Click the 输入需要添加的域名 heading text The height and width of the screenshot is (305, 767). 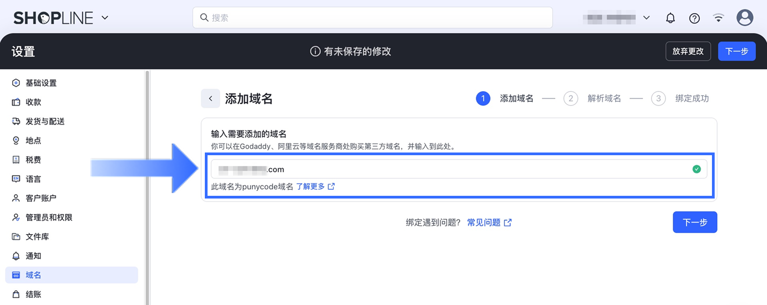pyautogui.click(x=249, y=134)
